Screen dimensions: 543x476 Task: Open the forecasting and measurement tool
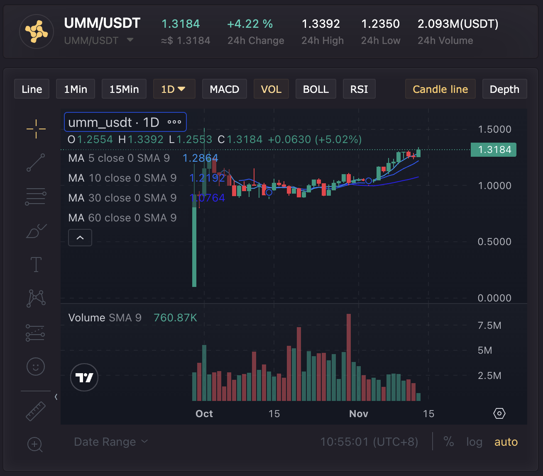(x=35, y=333)
